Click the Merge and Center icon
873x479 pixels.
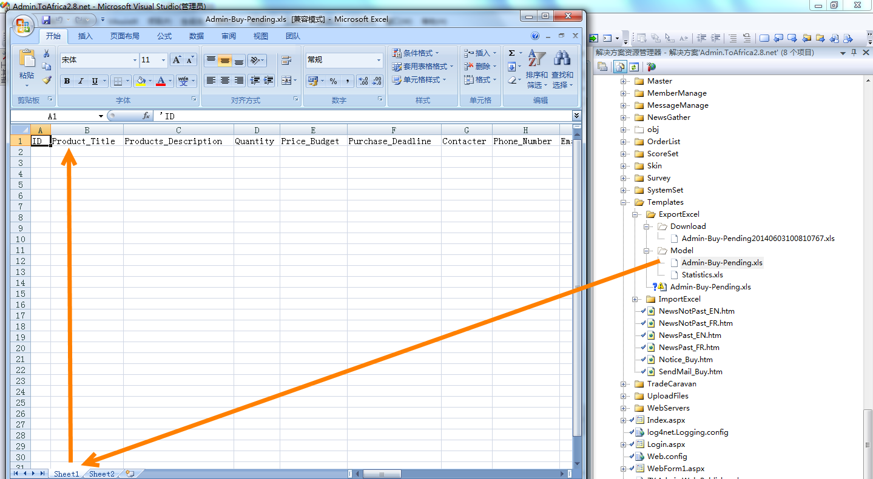[285, 80]
